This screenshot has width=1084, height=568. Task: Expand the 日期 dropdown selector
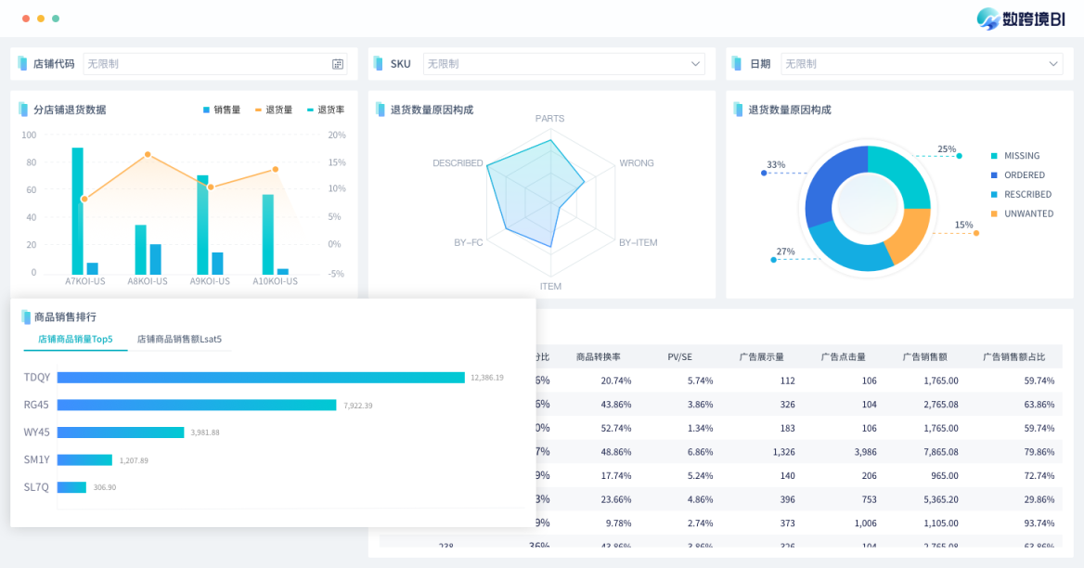click(1053, 64)
